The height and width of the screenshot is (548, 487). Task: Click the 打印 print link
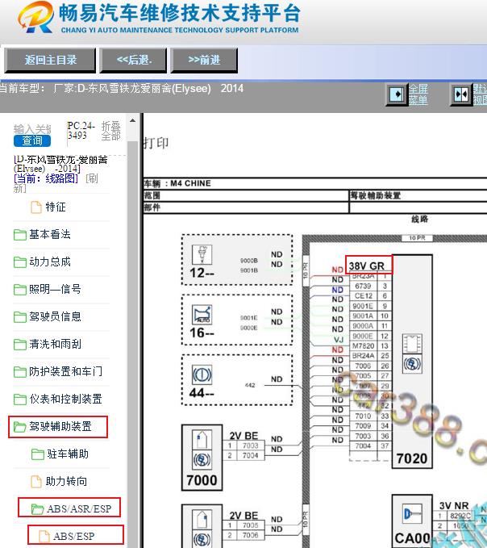(156, 143)
